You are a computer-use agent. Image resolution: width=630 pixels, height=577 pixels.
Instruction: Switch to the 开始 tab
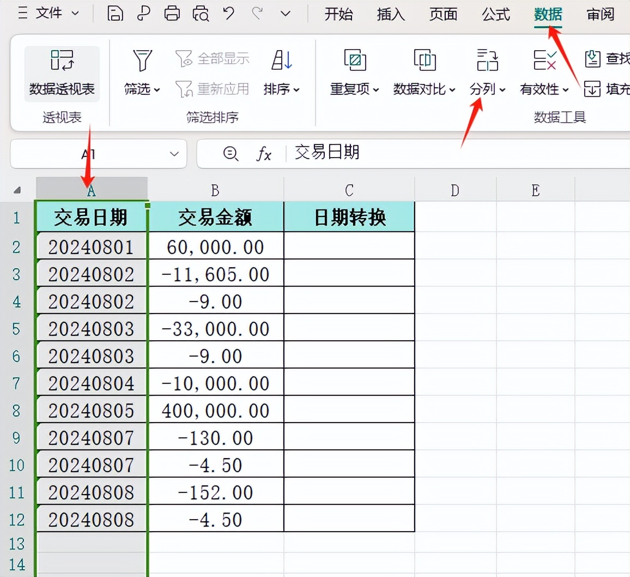pos(338,14)
